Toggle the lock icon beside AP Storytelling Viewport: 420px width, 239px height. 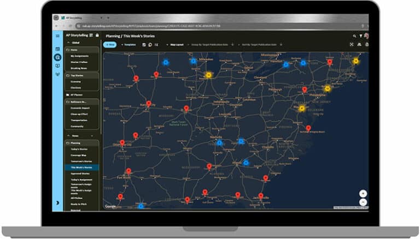97,35
